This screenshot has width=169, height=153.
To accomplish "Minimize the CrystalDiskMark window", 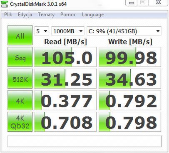I will coord(132,2).
